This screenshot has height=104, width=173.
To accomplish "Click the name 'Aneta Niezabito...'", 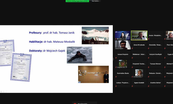I will 155,36.
